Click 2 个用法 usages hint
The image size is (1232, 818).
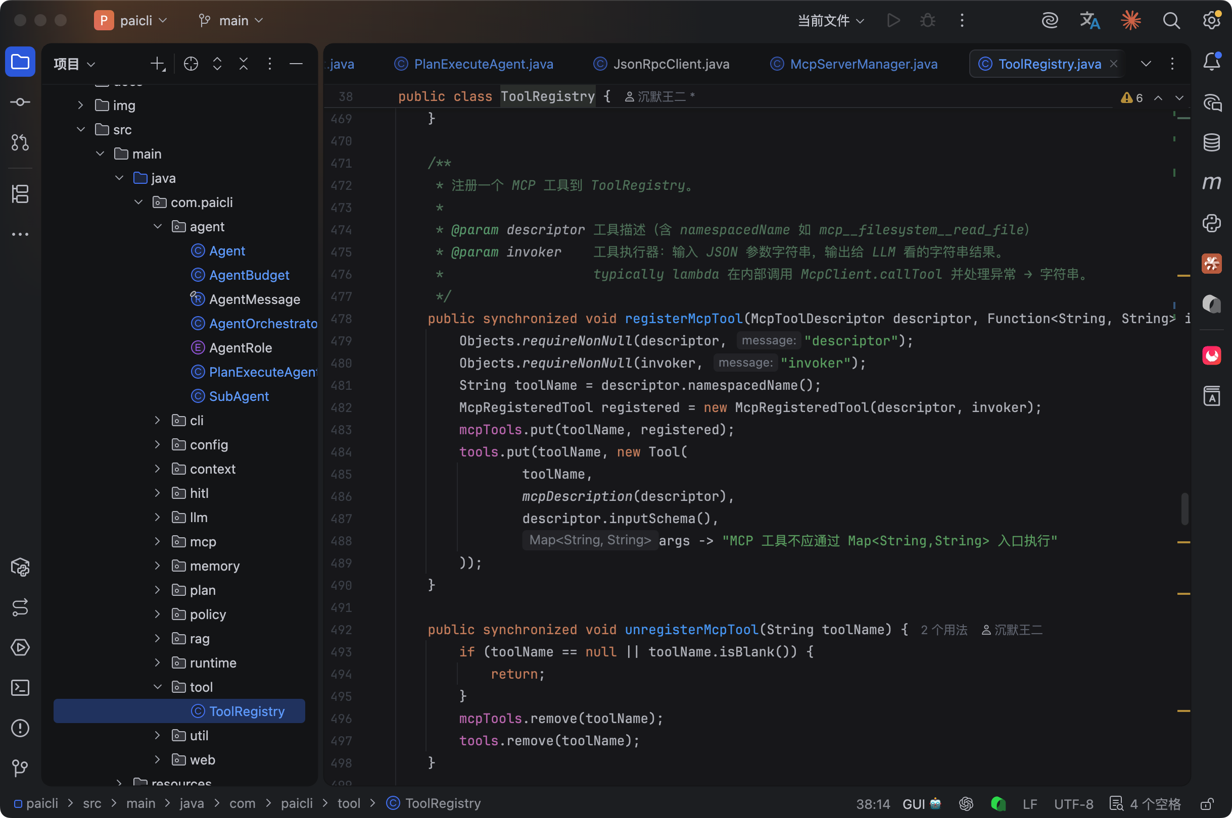tap(944, 630)
